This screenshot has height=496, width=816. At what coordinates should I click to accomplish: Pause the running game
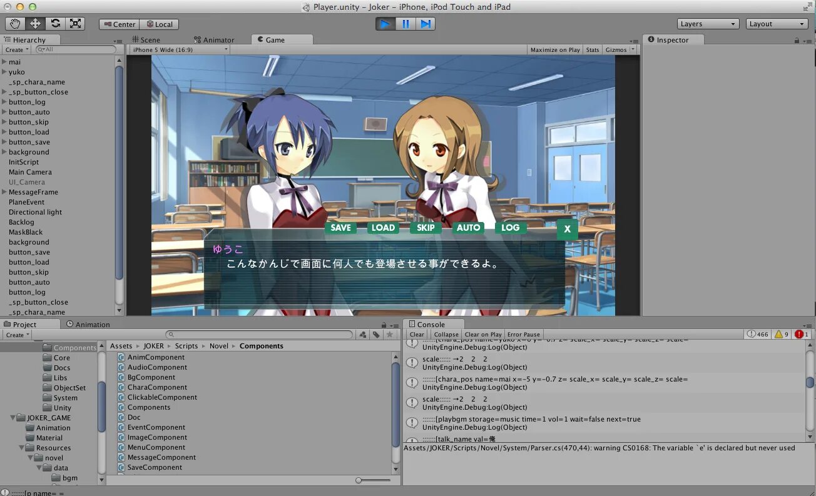(x=405, y=24)
